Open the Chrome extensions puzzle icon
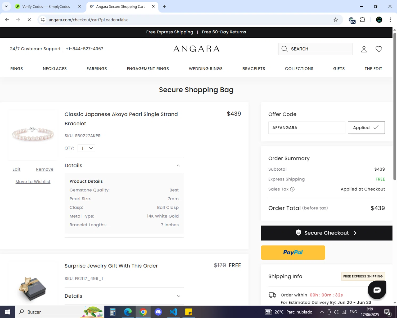The width and height of the screenshot is (397, 318). pyautogui.click(x=363, y=20)
